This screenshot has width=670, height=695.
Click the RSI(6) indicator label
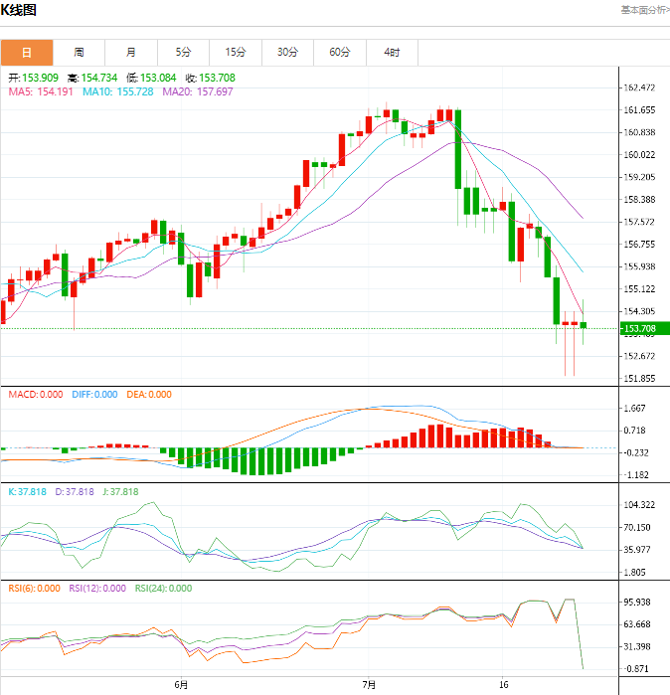(x=34, y=588)
